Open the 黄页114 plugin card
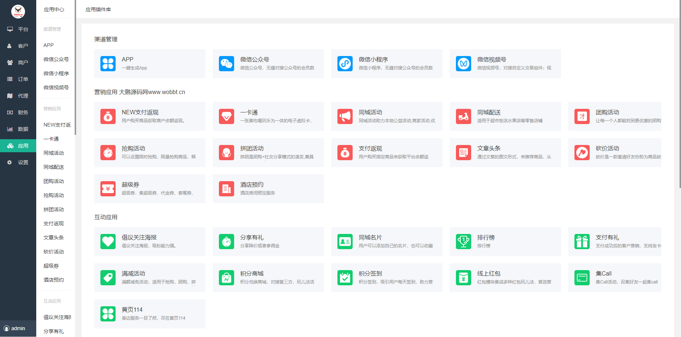This screenshot has height=337, width=681. [149, 314]
